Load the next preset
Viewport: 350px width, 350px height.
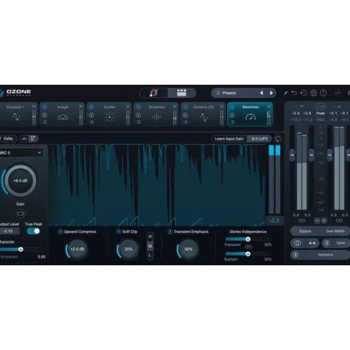click(271, 93)
